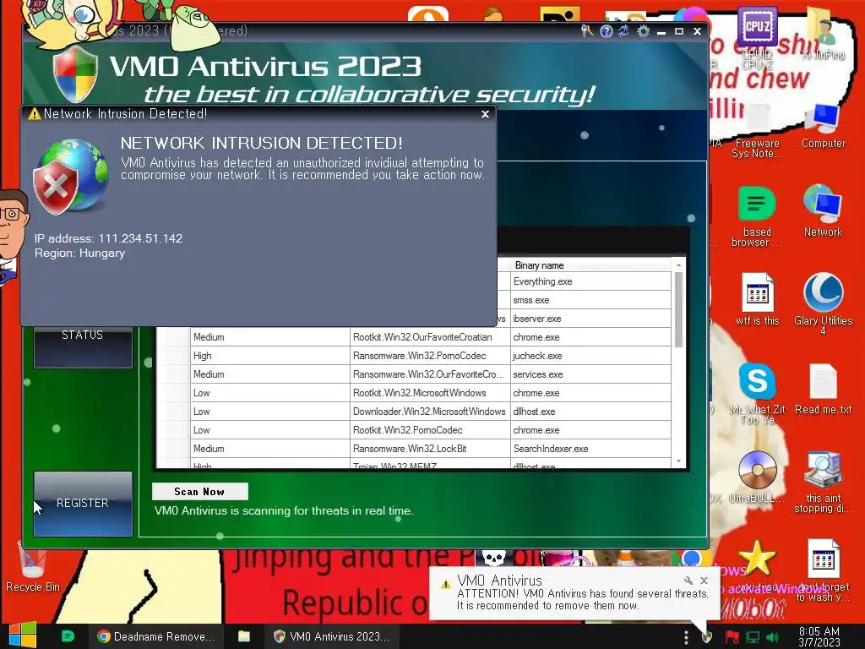This screenshot has height=649, width=865.
Task: Open the Read me.txt desktop file
Action: coord(823,389)
